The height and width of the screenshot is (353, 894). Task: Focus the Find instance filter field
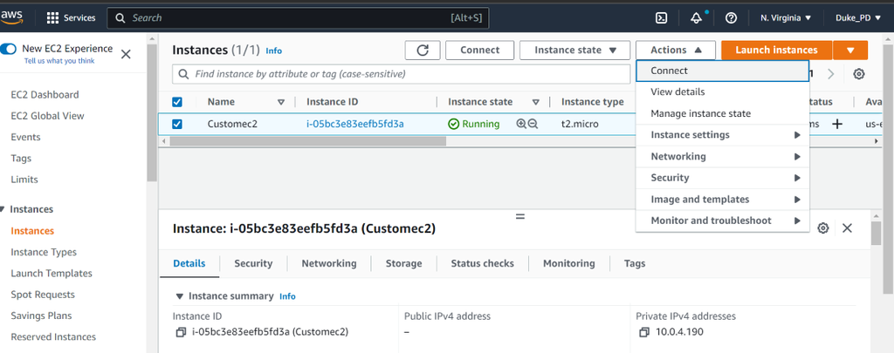402,74
